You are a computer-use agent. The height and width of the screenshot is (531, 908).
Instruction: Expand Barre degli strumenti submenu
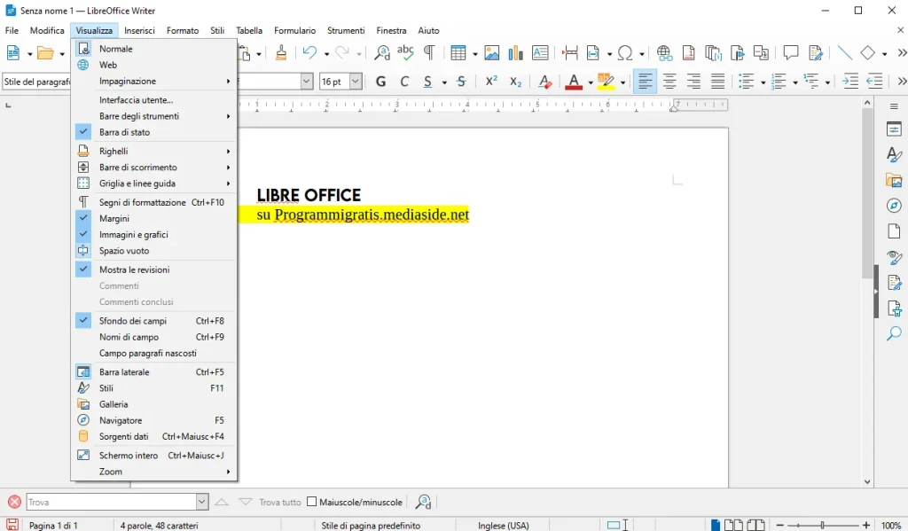153,116
